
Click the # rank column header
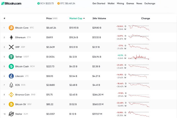coord(4,18)
